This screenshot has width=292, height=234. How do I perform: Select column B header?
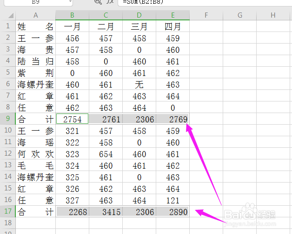(x=72, y=15)
